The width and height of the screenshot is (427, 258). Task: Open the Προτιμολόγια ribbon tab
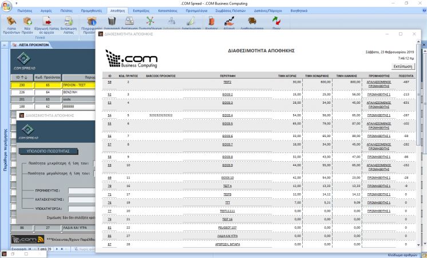coord(197,11)
